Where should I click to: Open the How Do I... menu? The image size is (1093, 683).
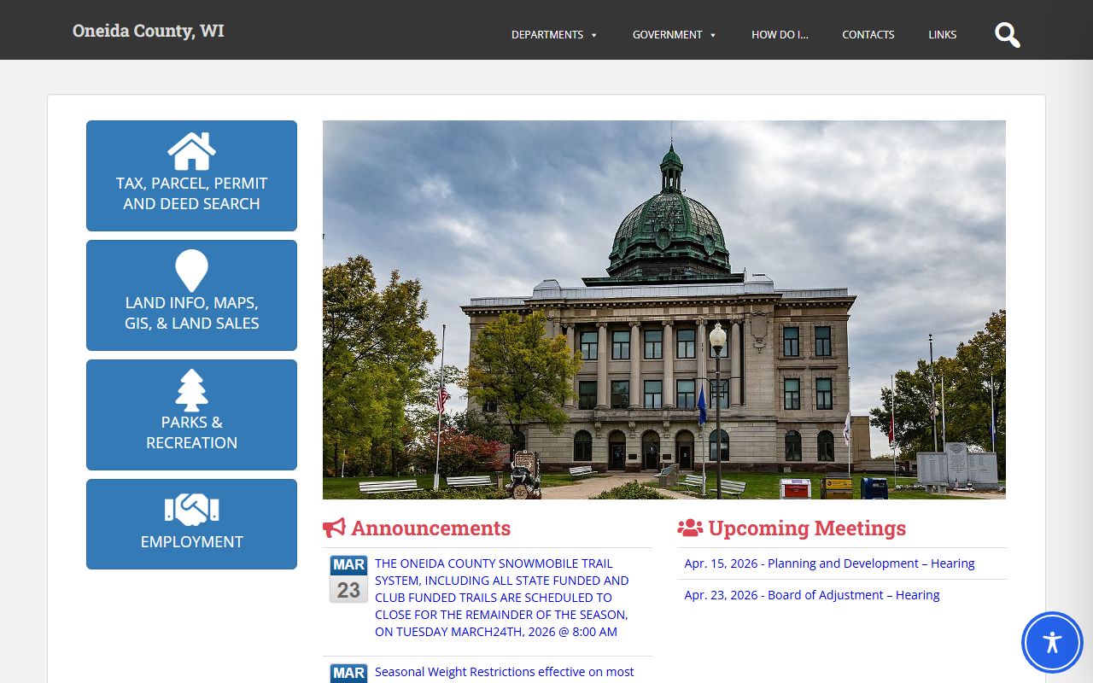[780, 35]
